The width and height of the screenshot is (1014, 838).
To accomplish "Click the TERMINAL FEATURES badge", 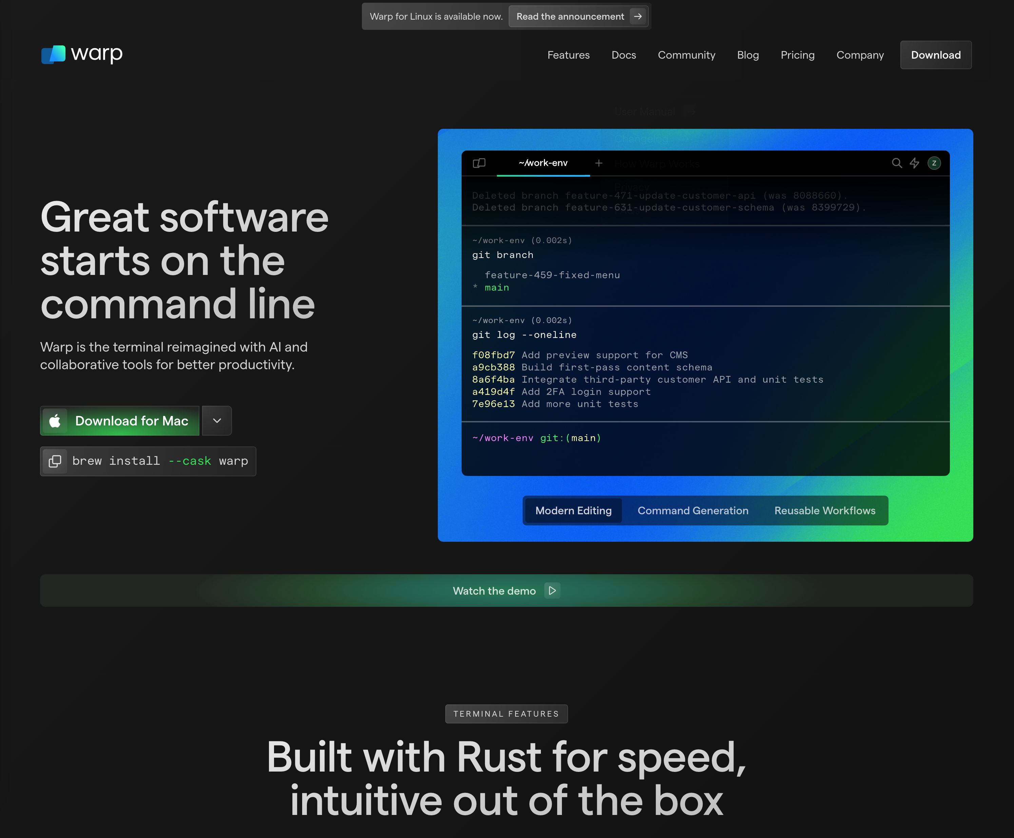I will tap(507, 714).
